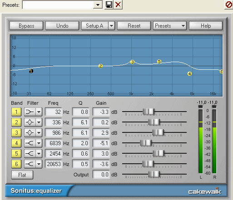
Task: Click the Reset button
Action: (x=134, y=26)
